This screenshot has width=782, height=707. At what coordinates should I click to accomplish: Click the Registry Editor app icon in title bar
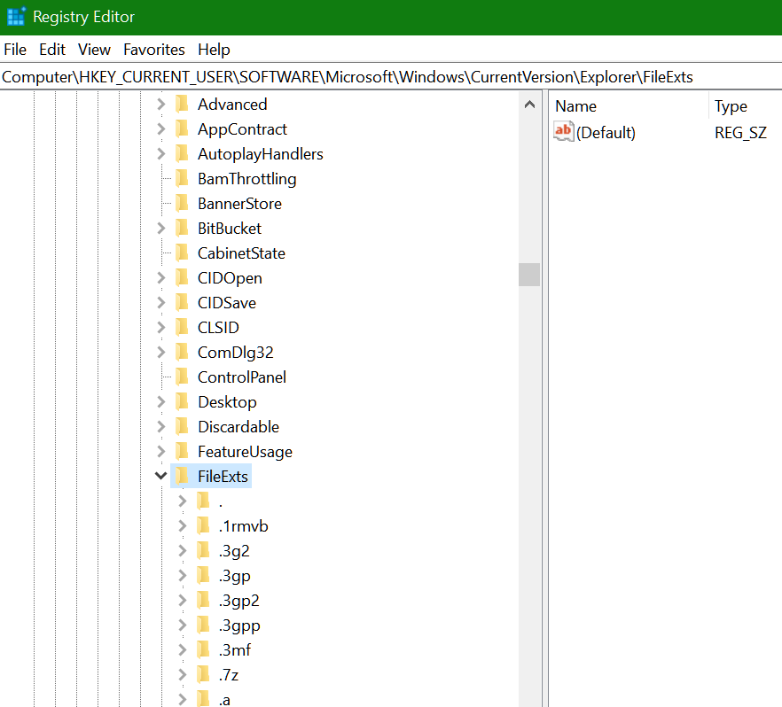tap(16, 17)
